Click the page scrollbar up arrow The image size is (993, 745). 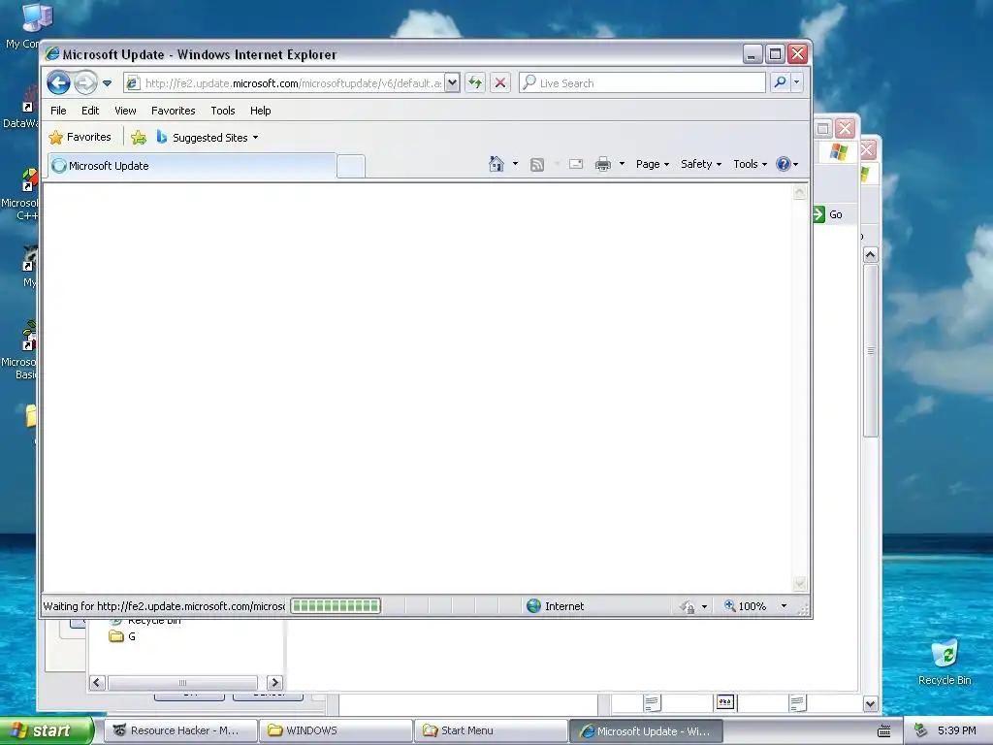[799, 192]
